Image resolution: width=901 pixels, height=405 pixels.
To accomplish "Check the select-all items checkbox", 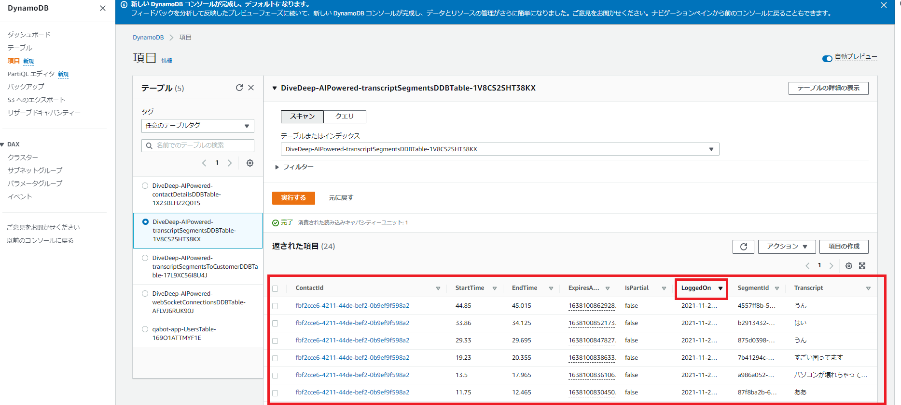I will point(275,289).
